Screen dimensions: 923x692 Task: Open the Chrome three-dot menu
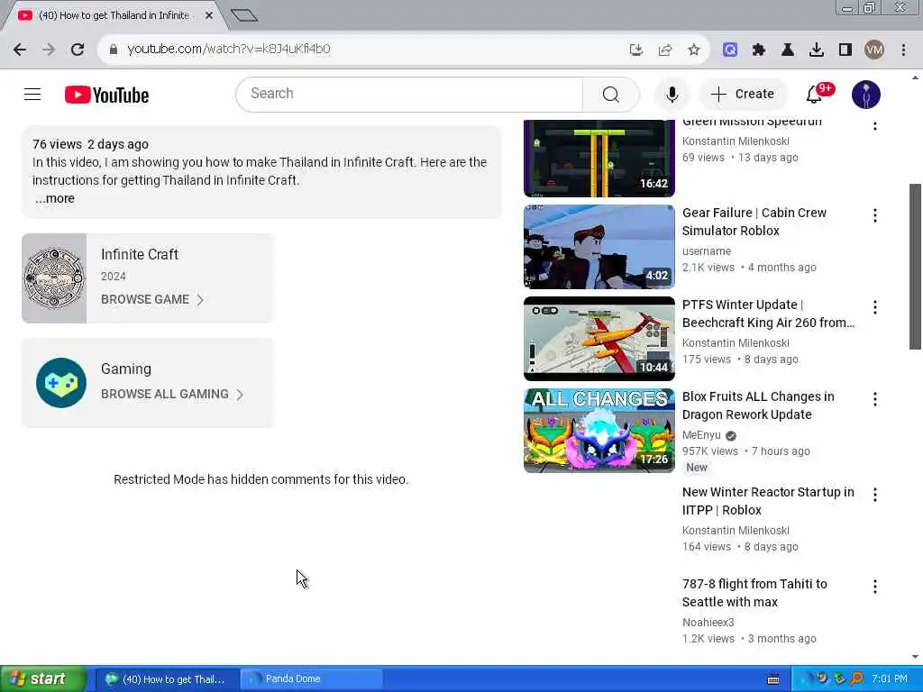click(x=903, y=50)
